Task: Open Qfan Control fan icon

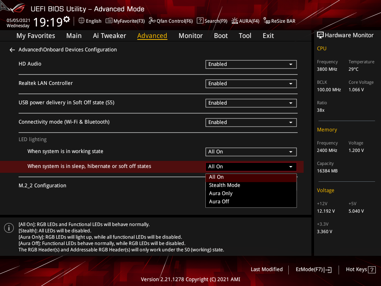Action: point(152,21)
